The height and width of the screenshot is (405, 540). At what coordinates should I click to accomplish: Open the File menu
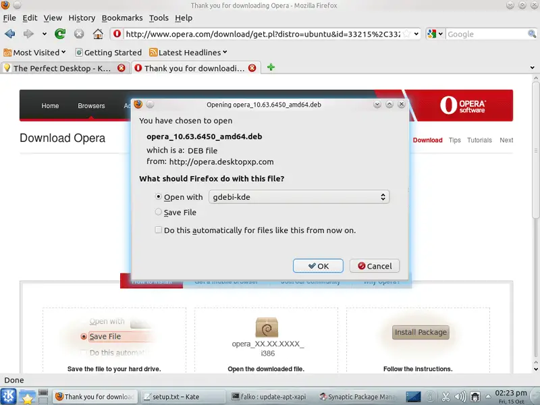(9, 18)
